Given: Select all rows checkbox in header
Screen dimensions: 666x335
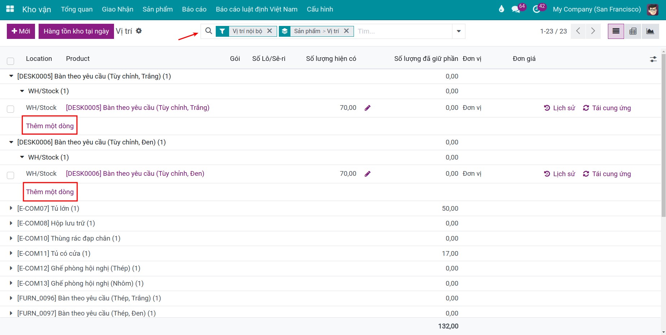Looking at the screenshot, I should (x=10, y=61).
